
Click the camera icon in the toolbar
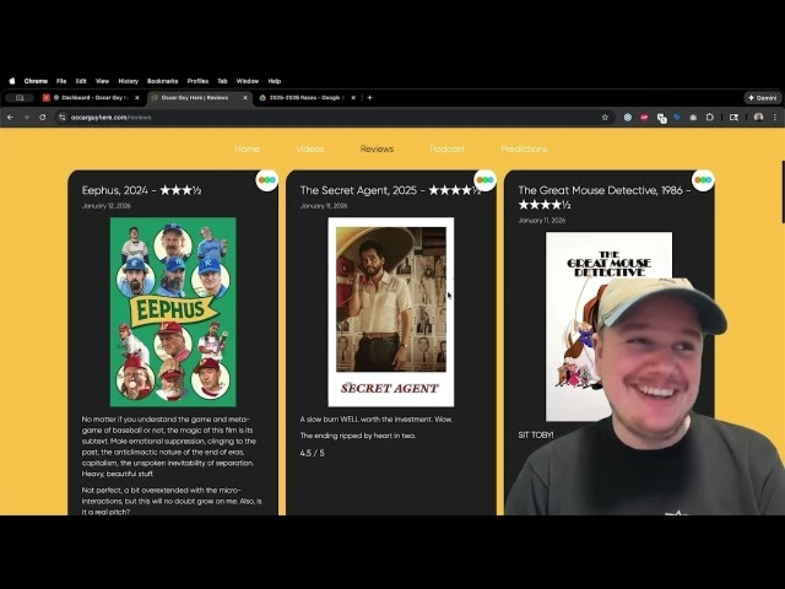(693, 117)
